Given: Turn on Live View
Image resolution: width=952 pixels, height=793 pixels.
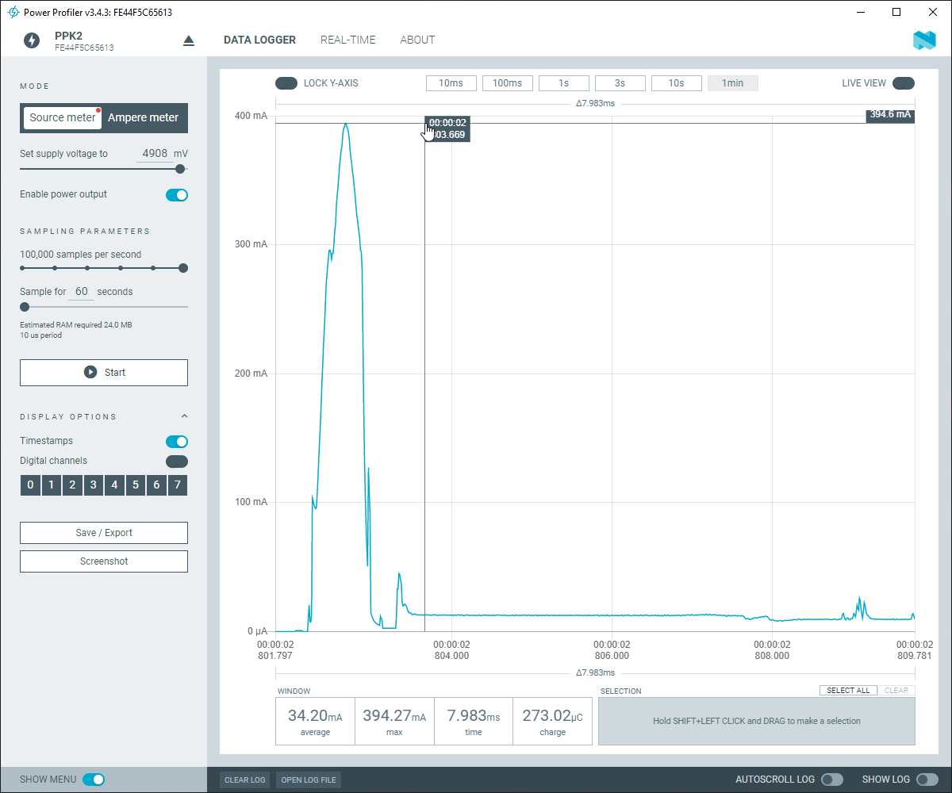Looking at the screenshot, I should tap(904, 82).
